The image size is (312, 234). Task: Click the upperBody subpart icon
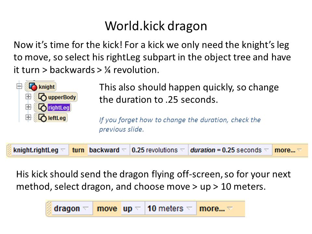click(x=42, y=97)
